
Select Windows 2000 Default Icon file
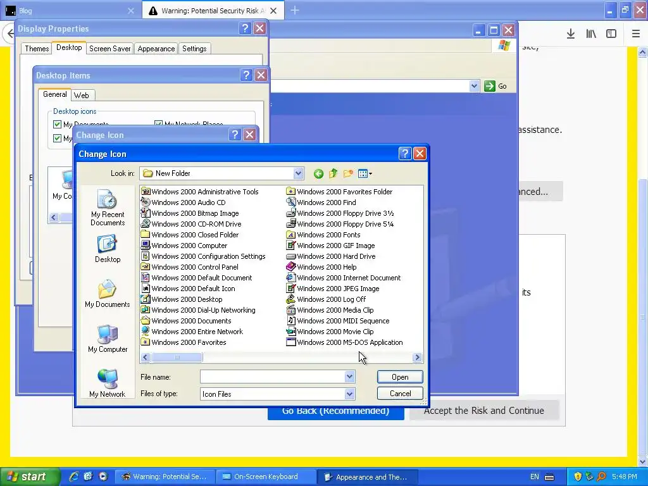tap(189, 288)
